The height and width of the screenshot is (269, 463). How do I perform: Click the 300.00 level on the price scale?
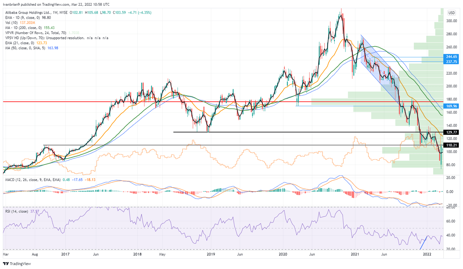[452, 21]
